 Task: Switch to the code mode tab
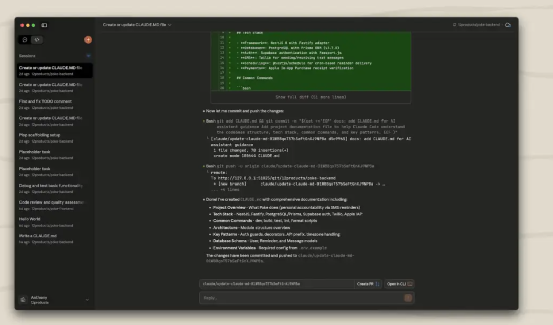[37, 39]
